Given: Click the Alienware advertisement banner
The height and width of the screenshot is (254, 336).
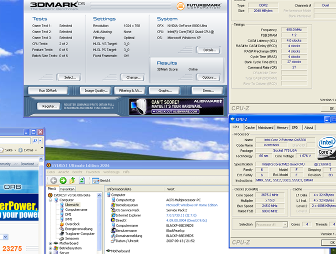Looking at the screenshot, I should coord(176,106).
